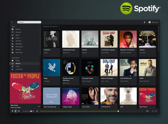
Task: Open the Io Prima Di Te album cover
Action: pyautogui.click(x=109, y=96)
